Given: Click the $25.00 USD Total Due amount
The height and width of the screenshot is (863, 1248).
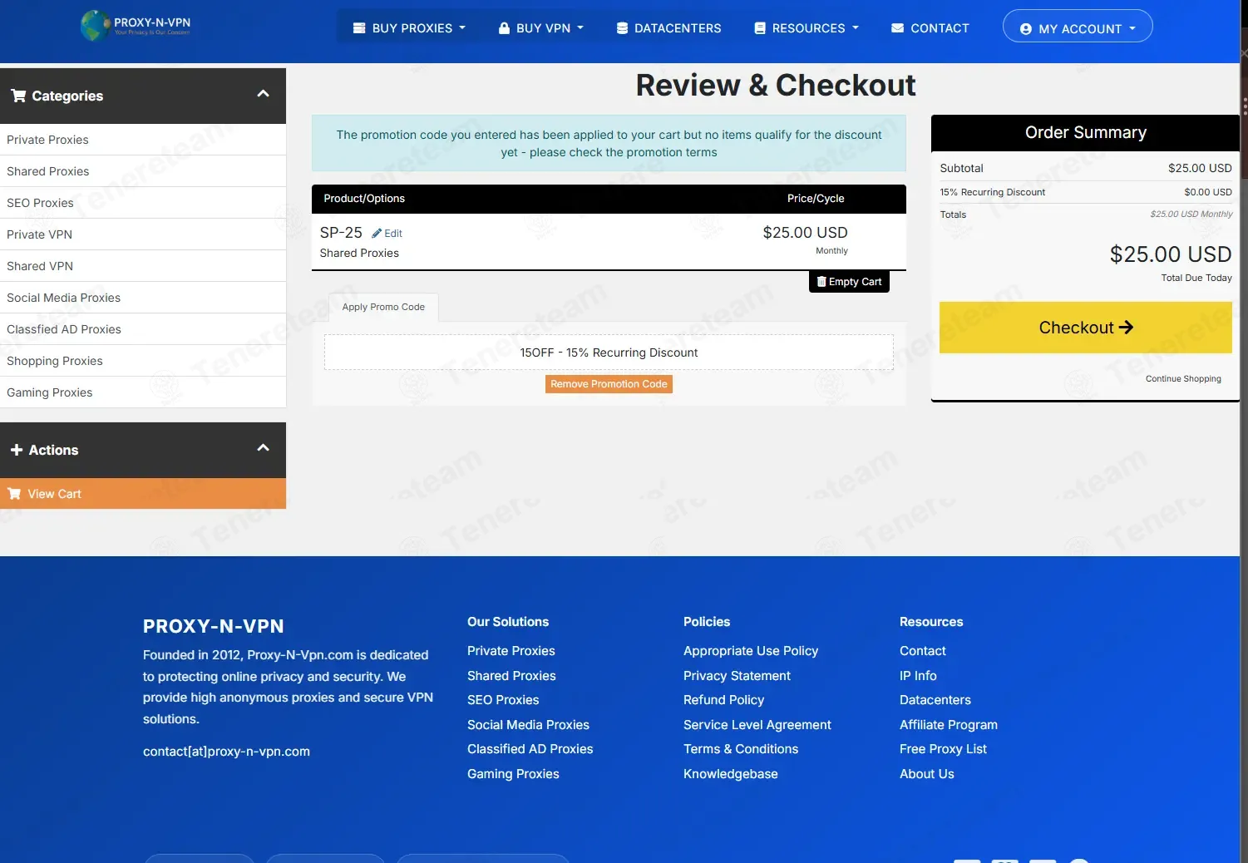Looking at the screenshot, I should point(1171,254).
